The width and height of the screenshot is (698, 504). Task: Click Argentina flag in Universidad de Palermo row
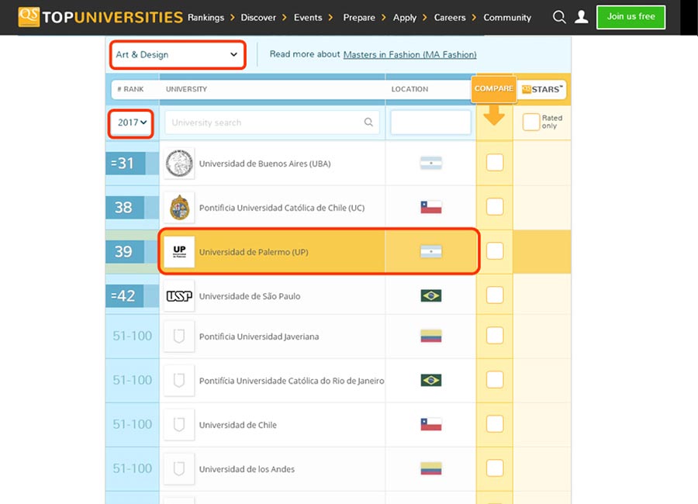tap(431, 251)
